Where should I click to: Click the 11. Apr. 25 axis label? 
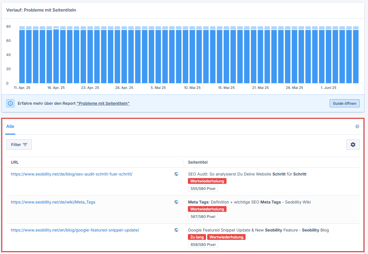[22, 87]
